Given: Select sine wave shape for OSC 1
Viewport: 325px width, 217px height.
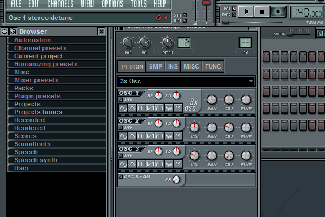Looking at the screenshot, I should [123, 108].
